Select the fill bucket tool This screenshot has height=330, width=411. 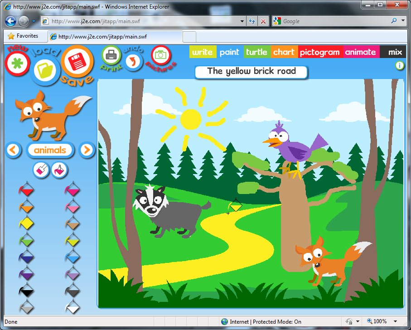point(59,170)
